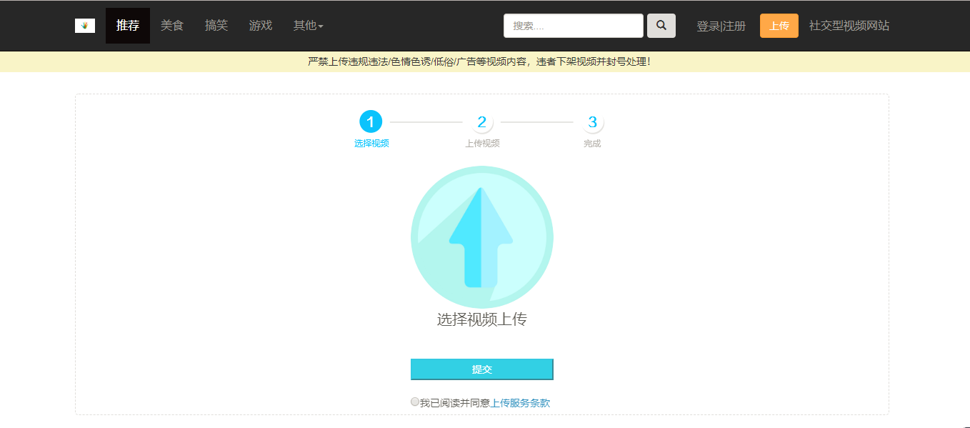Tick the 我已阅读并同意 radio button

click(415, 402)
